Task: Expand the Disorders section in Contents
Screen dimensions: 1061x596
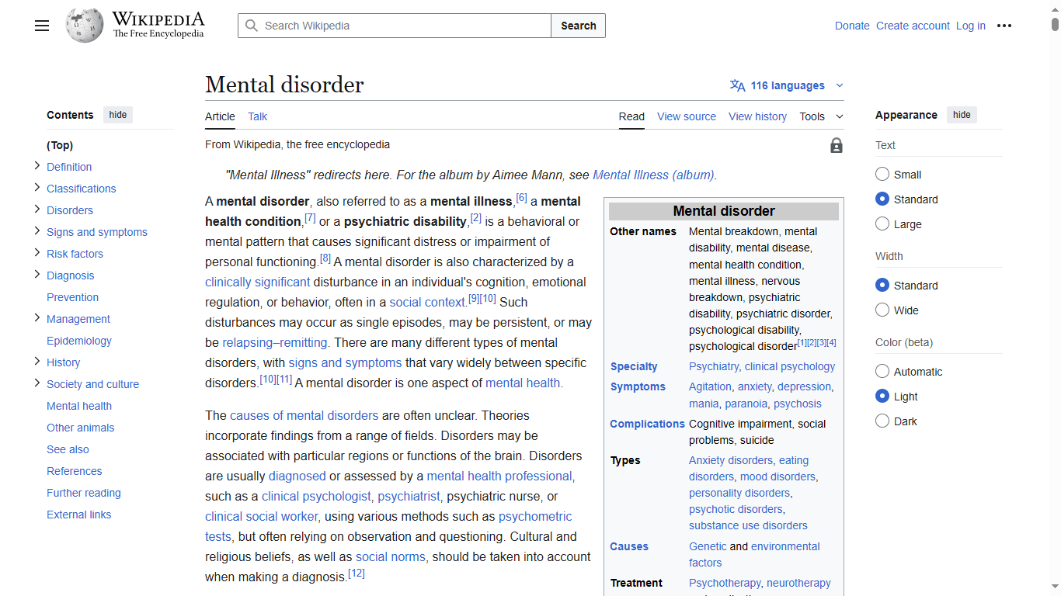Action: [37, 210]
